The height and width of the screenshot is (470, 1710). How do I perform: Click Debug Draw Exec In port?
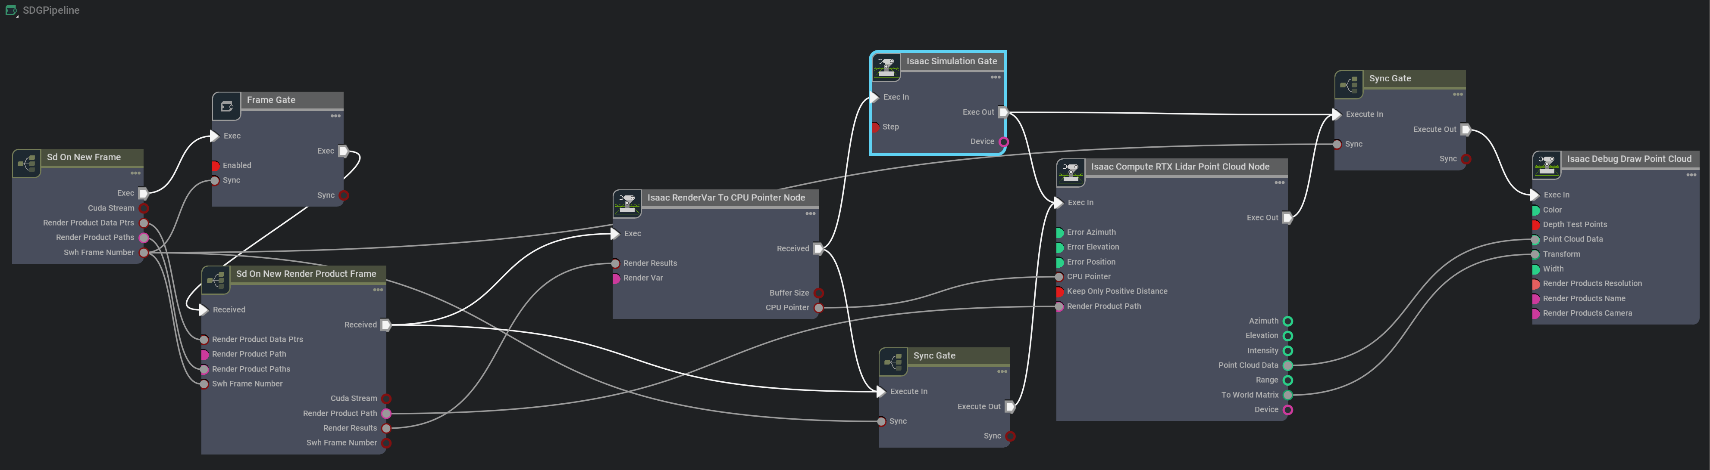(1535, 195)
